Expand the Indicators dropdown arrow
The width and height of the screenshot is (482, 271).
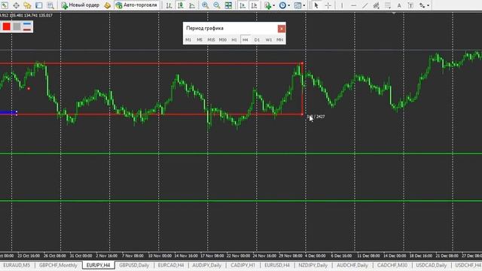click(x=273, y=5)
